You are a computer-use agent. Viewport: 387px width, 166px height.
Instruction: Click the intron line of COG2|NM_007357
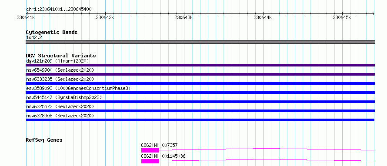pos(267,149)
